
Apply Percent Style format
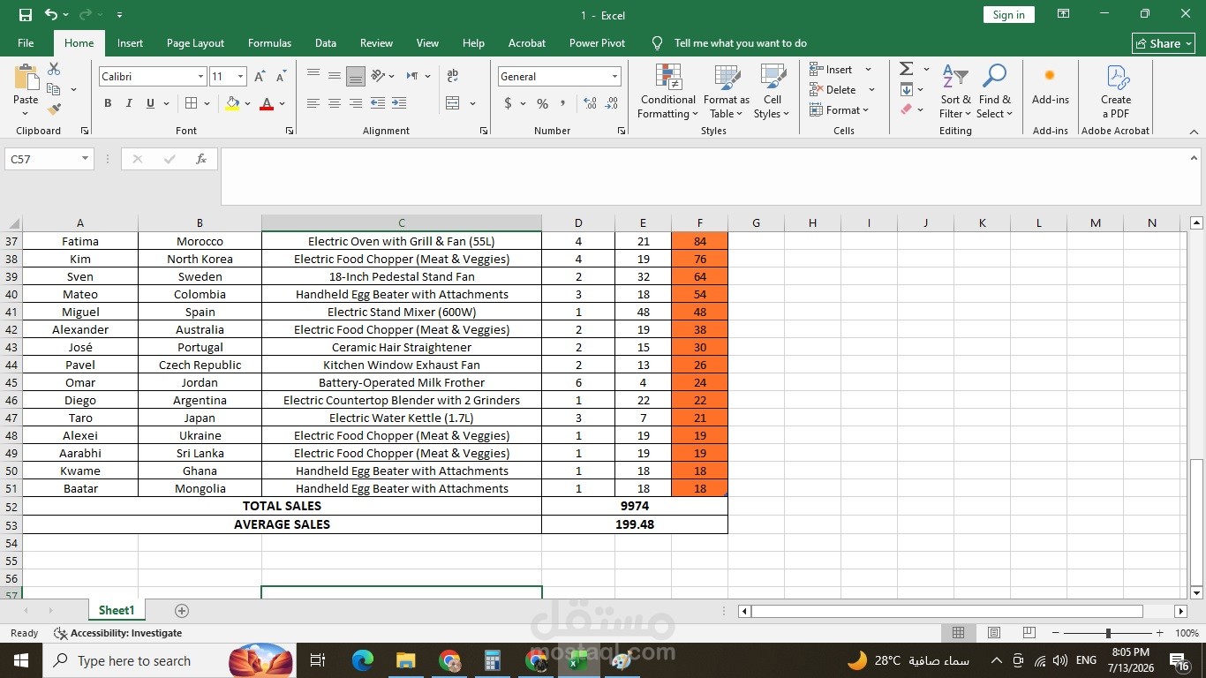click(x=542, y=103)
